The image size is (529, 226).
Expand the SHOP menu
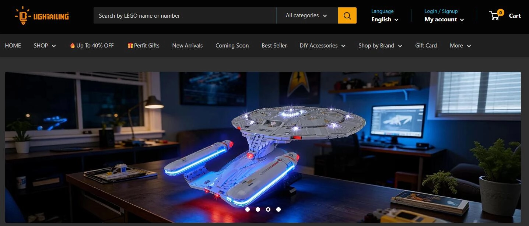coord(45,46)
